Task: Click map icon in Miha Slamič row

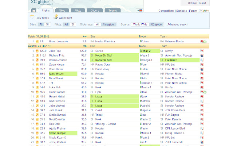Action: 202,78
